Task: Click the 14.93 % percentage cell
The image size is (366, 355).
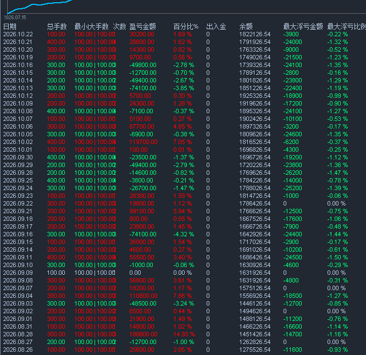Action: pyautogui.click(x=184, y=334)
